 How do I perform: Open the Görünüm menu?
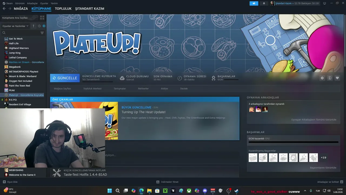[x=20, y=3]
